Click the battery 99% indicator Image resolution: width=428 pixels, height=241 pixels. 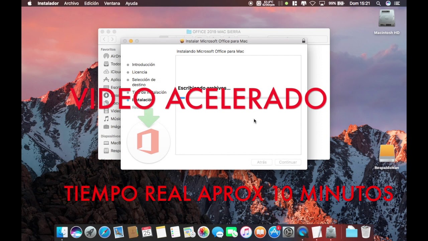(x=336, y=3)
